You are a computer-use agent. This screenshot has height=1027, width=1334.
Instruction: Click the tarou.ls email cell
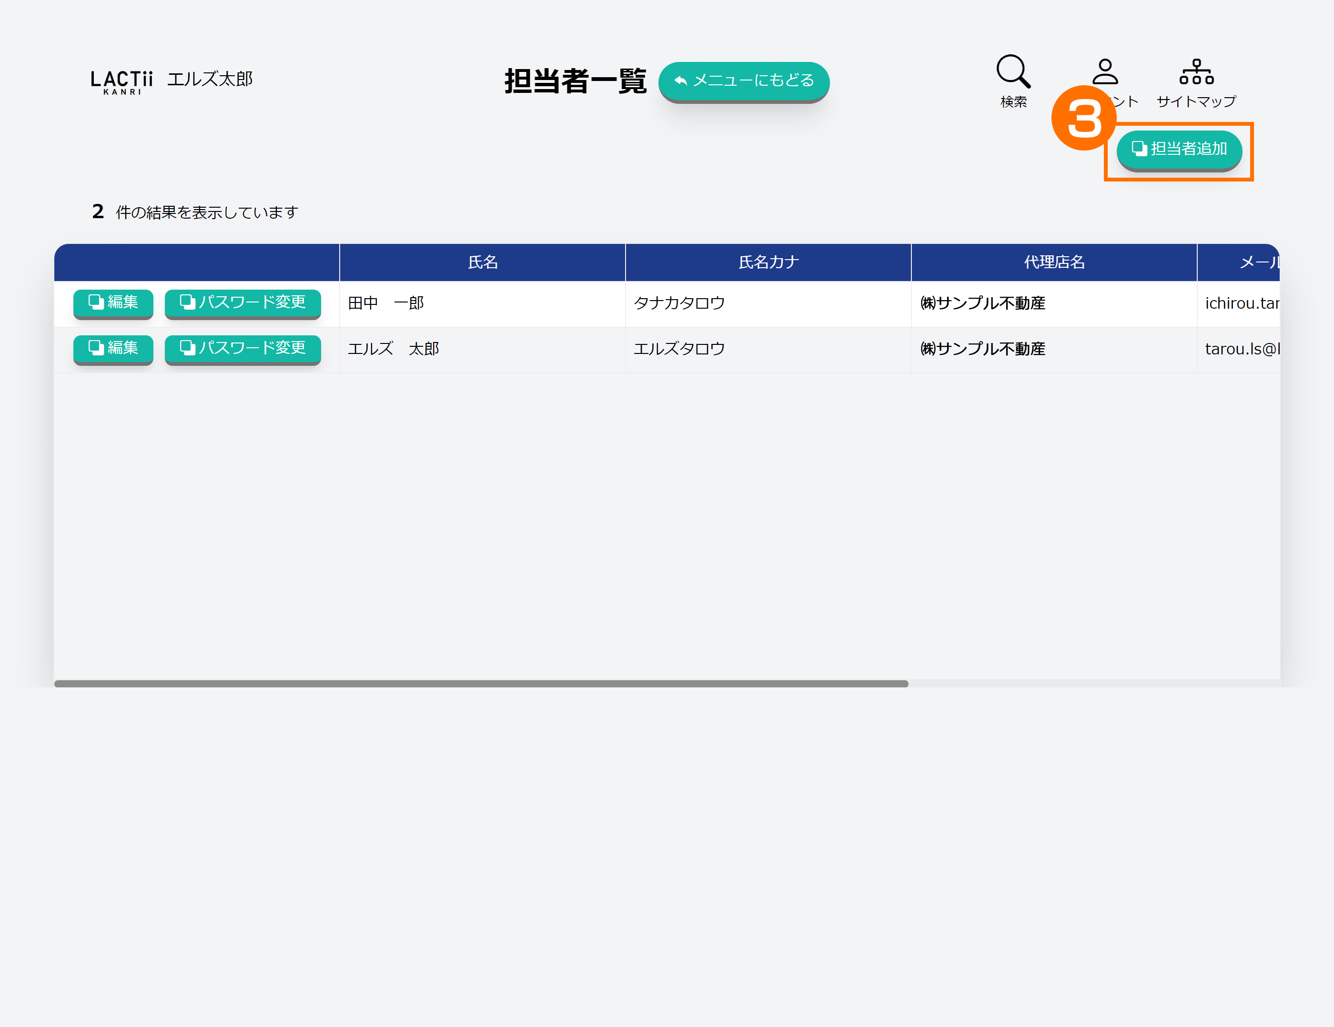coord(1241,349)
